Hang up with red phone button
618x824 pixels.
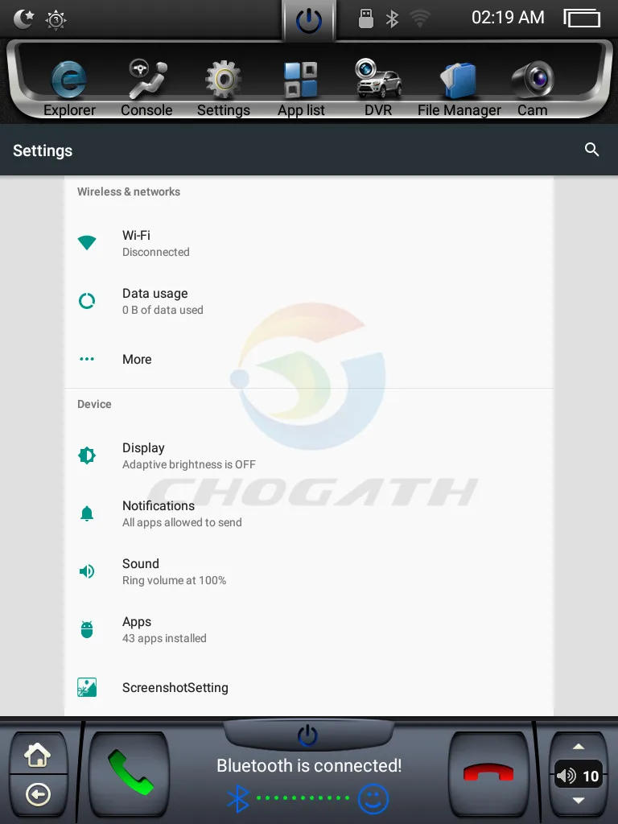488,772
